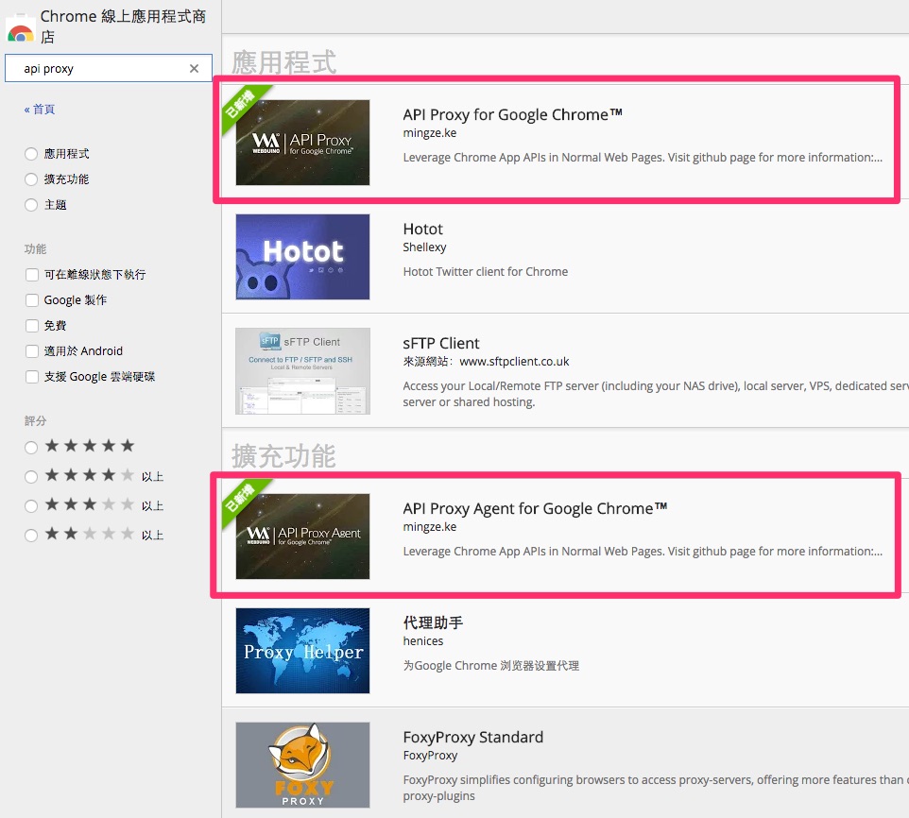
Task: Check 支援 Google 雲端硬碟 option
Action: click(x=32, y=377)
